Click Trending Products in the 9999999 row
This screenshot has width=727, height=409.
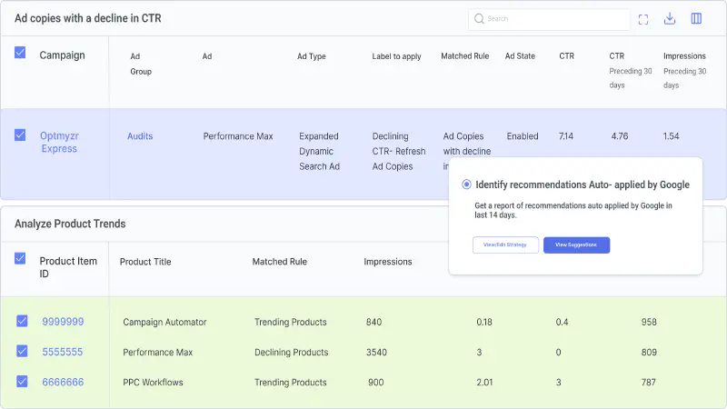click(x=290, y=322)
